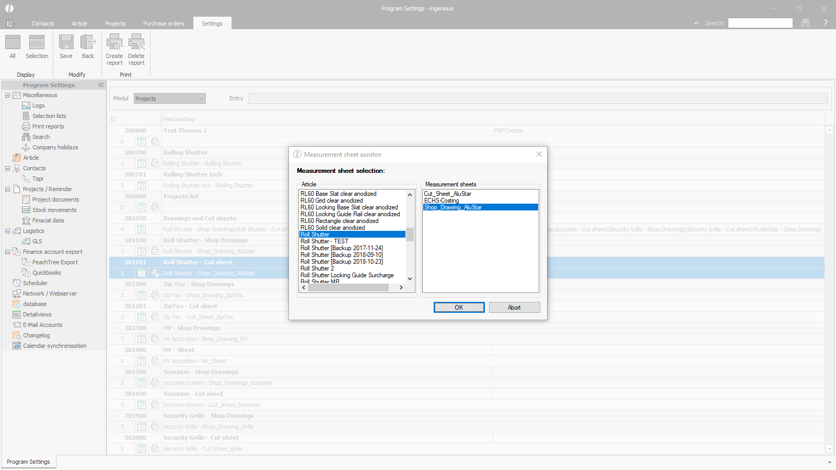Click the Create report icon
The width and height of the screenshot is (836, 470).
click(x=114, y=43)
